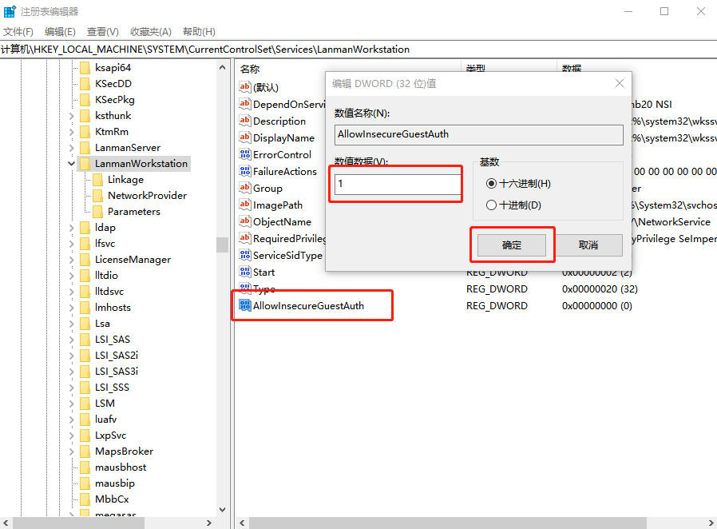Click the ErrorControl DWORD value icon
The image size is (717, 529).
tap(245, 154)
